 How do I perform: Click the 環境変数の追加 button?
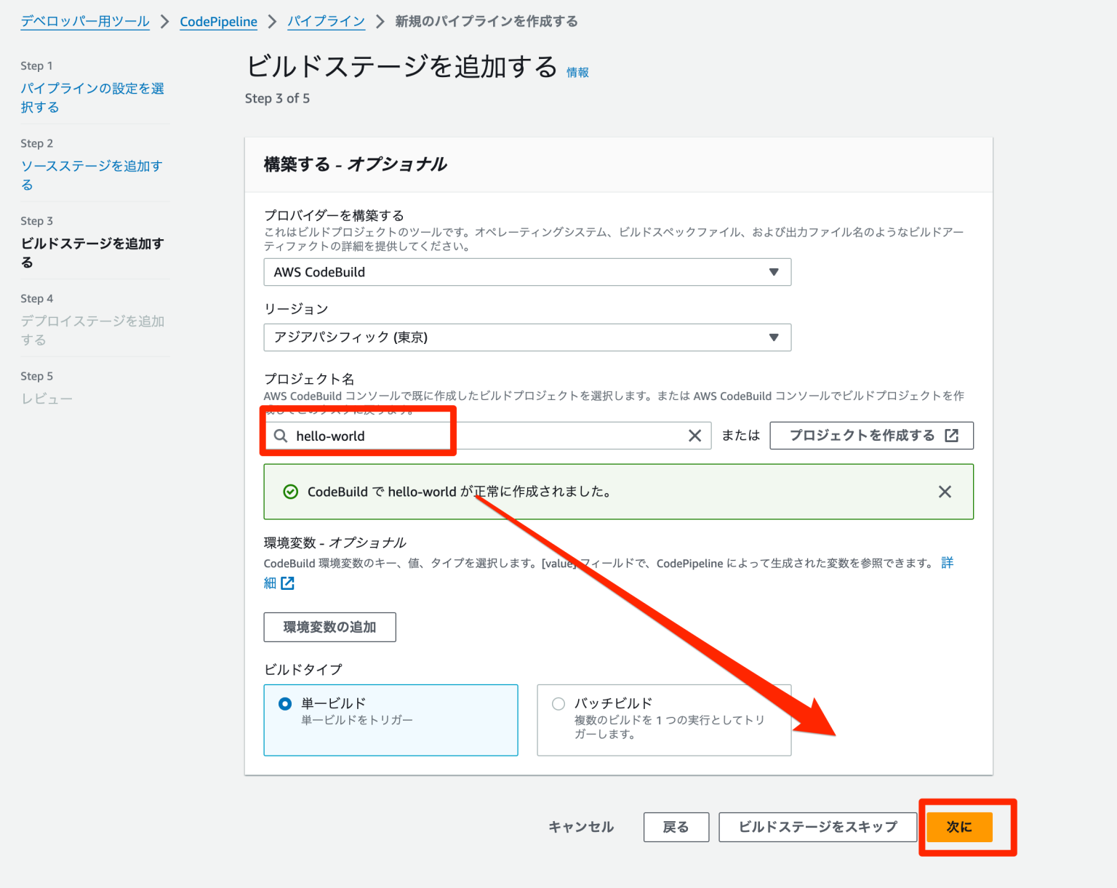[x=329, y=627]
